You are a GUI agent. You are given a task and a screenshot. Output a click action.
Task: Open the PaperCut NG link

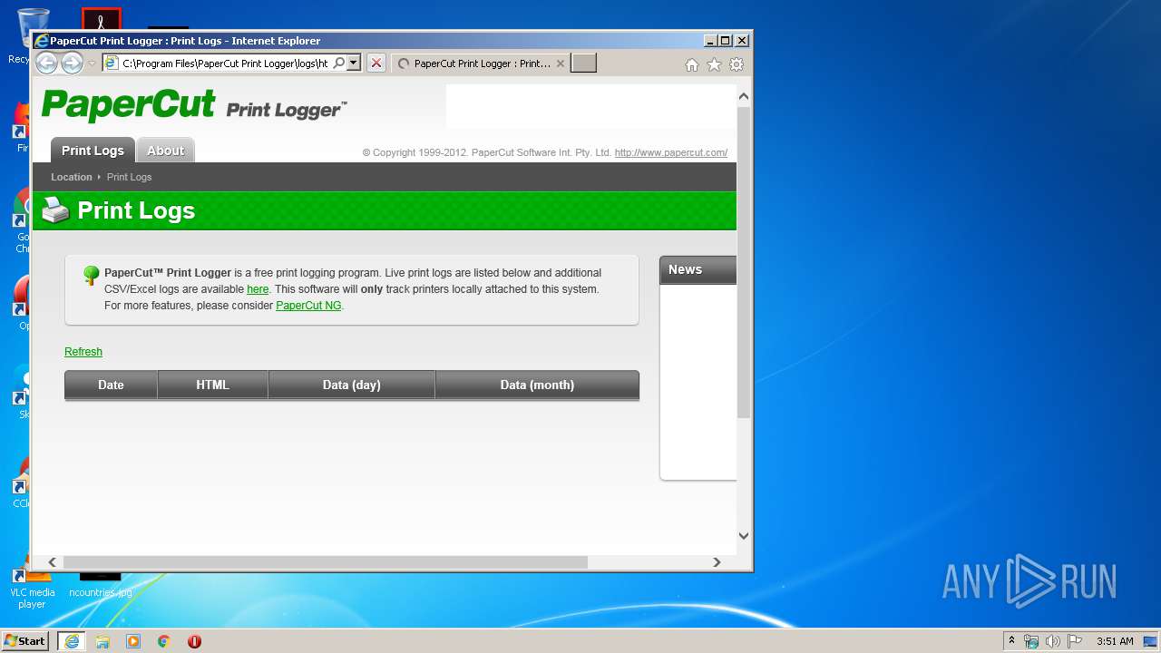(308, 306)
